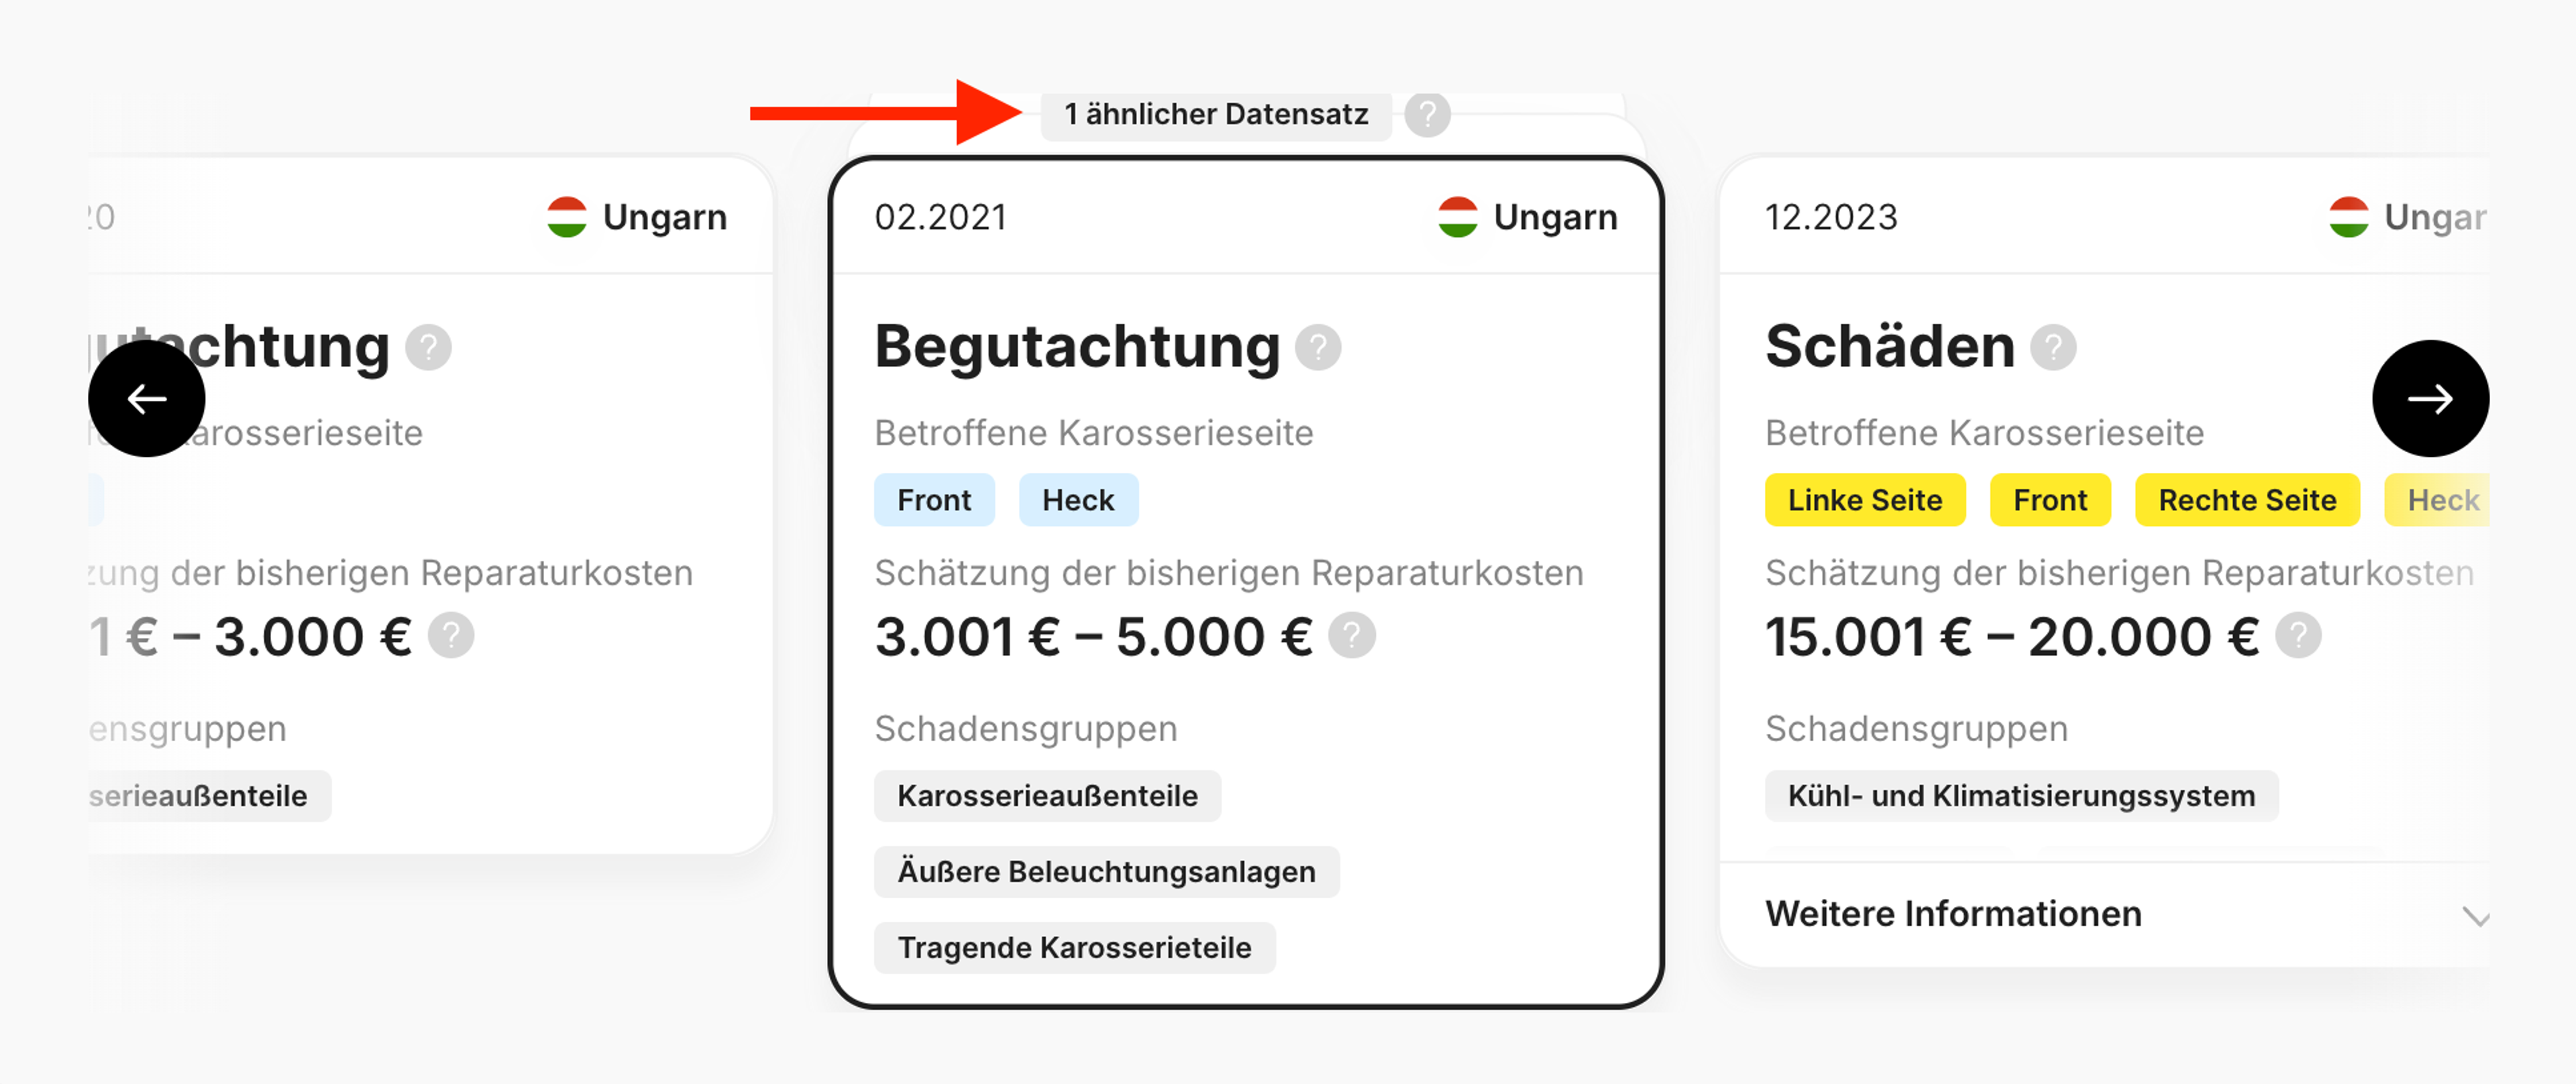Select the Linke Seite tag
The height and width of the screenshot is (1084, 2576).
[1864, 499]
